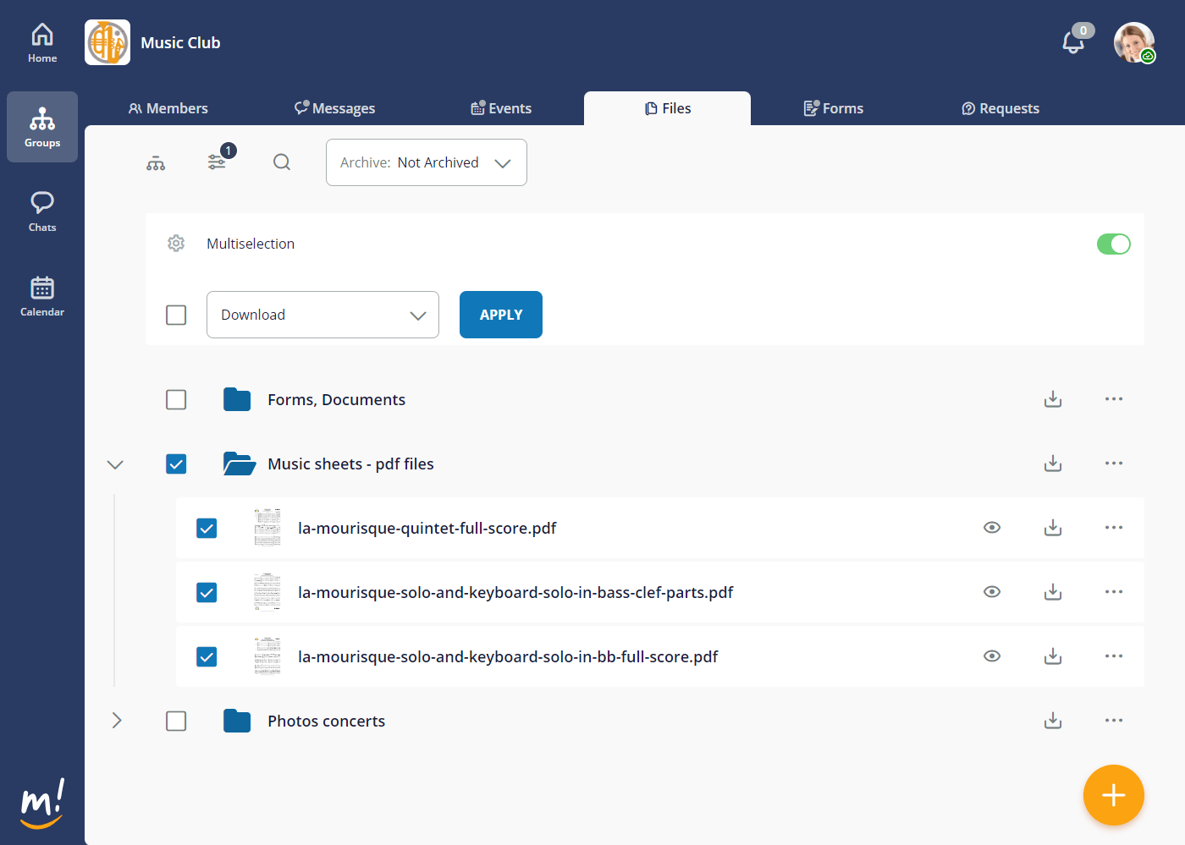The image size is (1185, 845).
Task: Click the folder structure hierarchy icon
Action: click(x=156, y=162)
